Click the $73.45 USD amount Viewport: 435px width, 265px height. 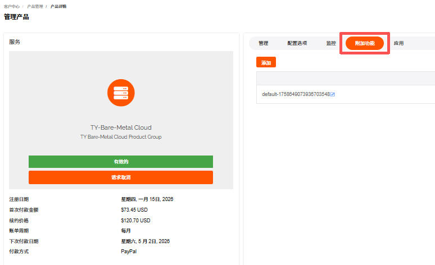134,210
